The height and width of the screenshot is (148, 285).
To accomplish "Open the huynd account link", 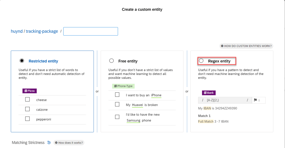I will coord(17,31).
